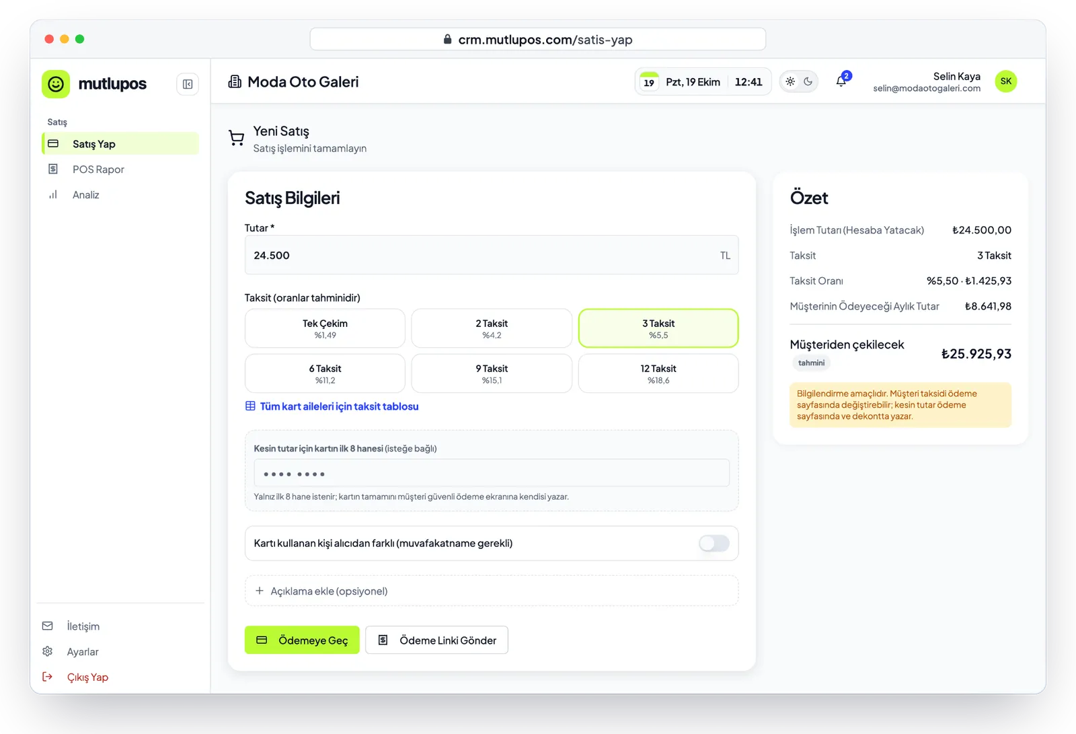Select Tek Çekim installment option

[x=325, y=328]
